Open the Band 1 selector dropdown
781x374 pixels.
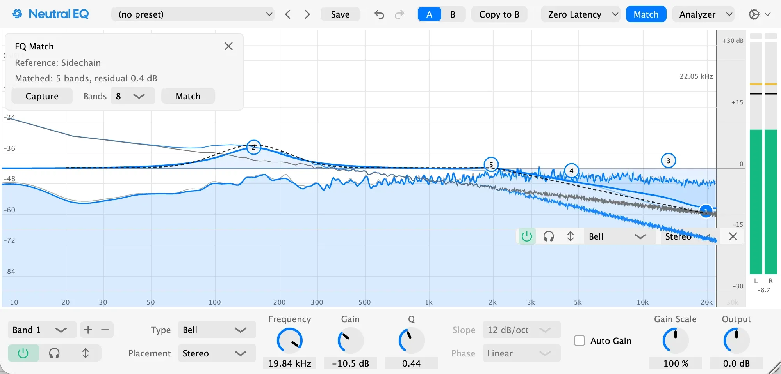[42, 330]
